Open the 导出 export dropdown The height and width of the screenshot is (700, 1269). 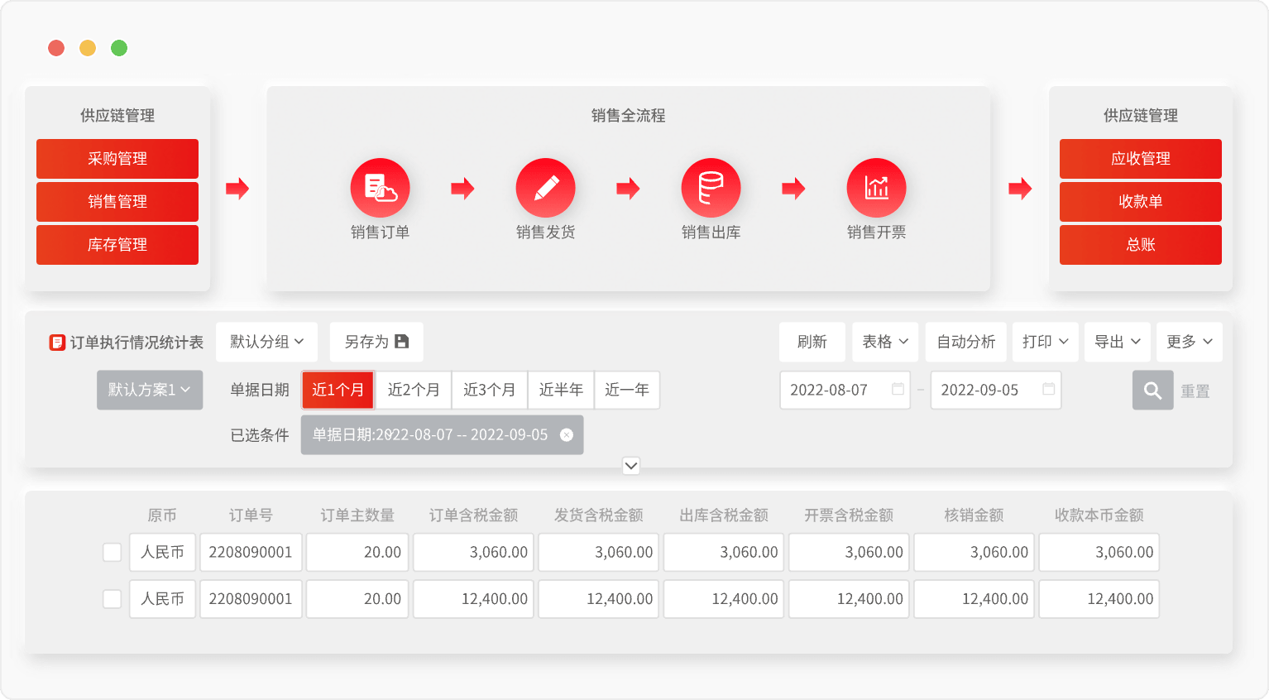click(1117, 342)
